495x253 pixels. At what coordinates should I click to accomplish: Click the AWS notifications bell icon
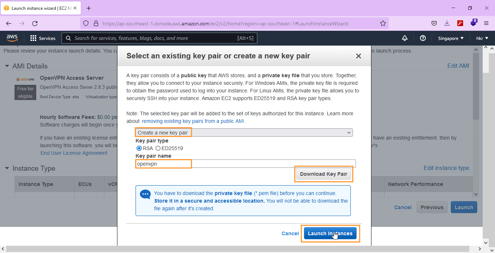[405, 38]
